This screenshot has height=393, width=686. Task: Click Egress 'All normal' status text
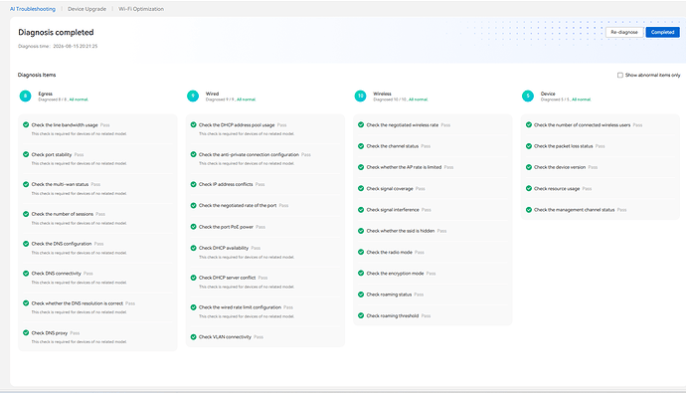79,99
